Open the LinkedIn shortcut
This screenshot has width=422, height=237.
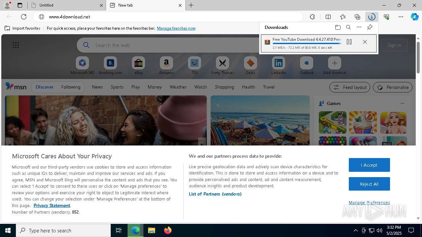(279, 66)
